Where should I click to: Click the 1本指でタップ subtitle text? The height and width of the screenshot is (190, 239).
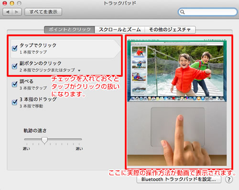33,52
